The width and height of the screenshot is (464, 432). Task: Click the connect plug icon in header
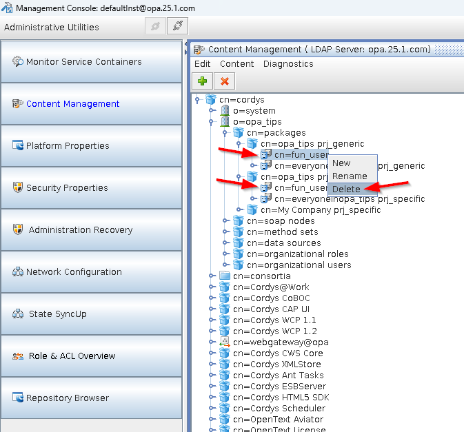(177, 27)
